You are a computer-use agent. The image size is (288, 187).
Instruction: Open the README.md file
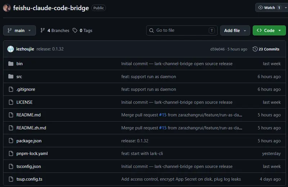pos(28,115)
